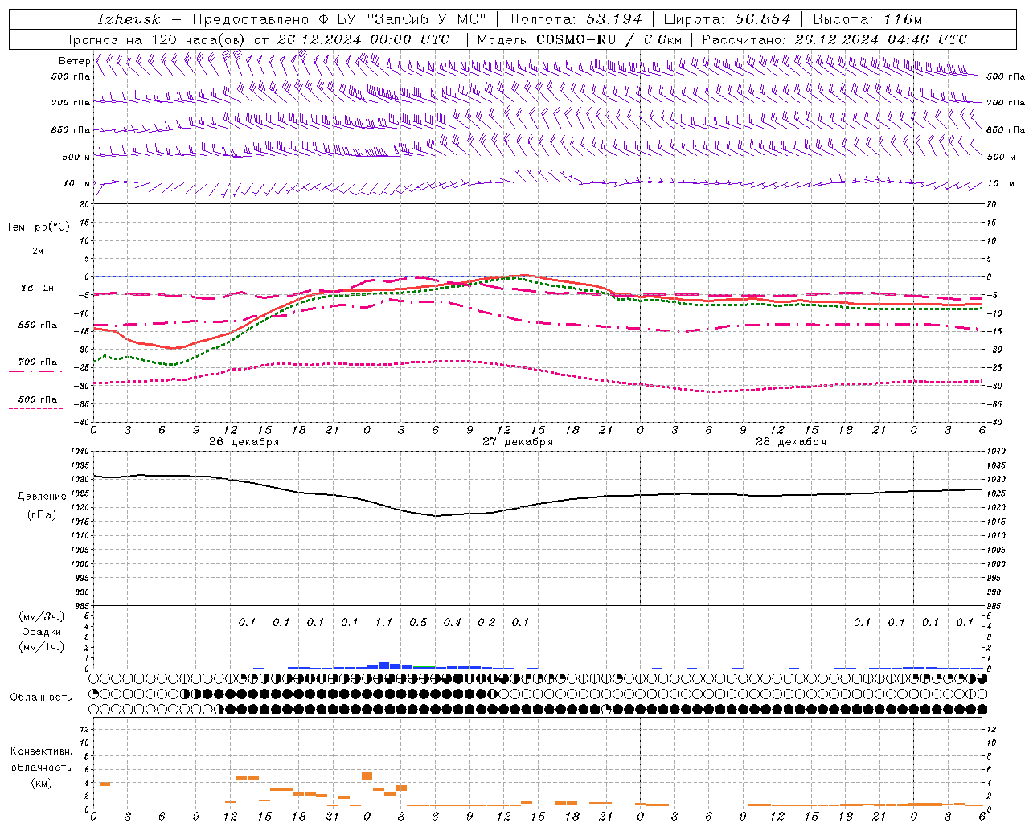Click the red 2м temperature legend line
Screen dimensions: 1029x823
tap(38, 260)
